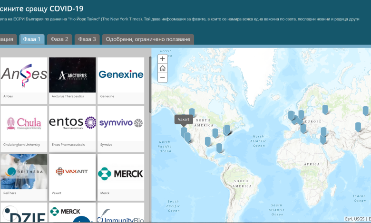371x223 pixels.
Task: Open Одобрени, ограничено ползване tab
Action: point(148,39)
